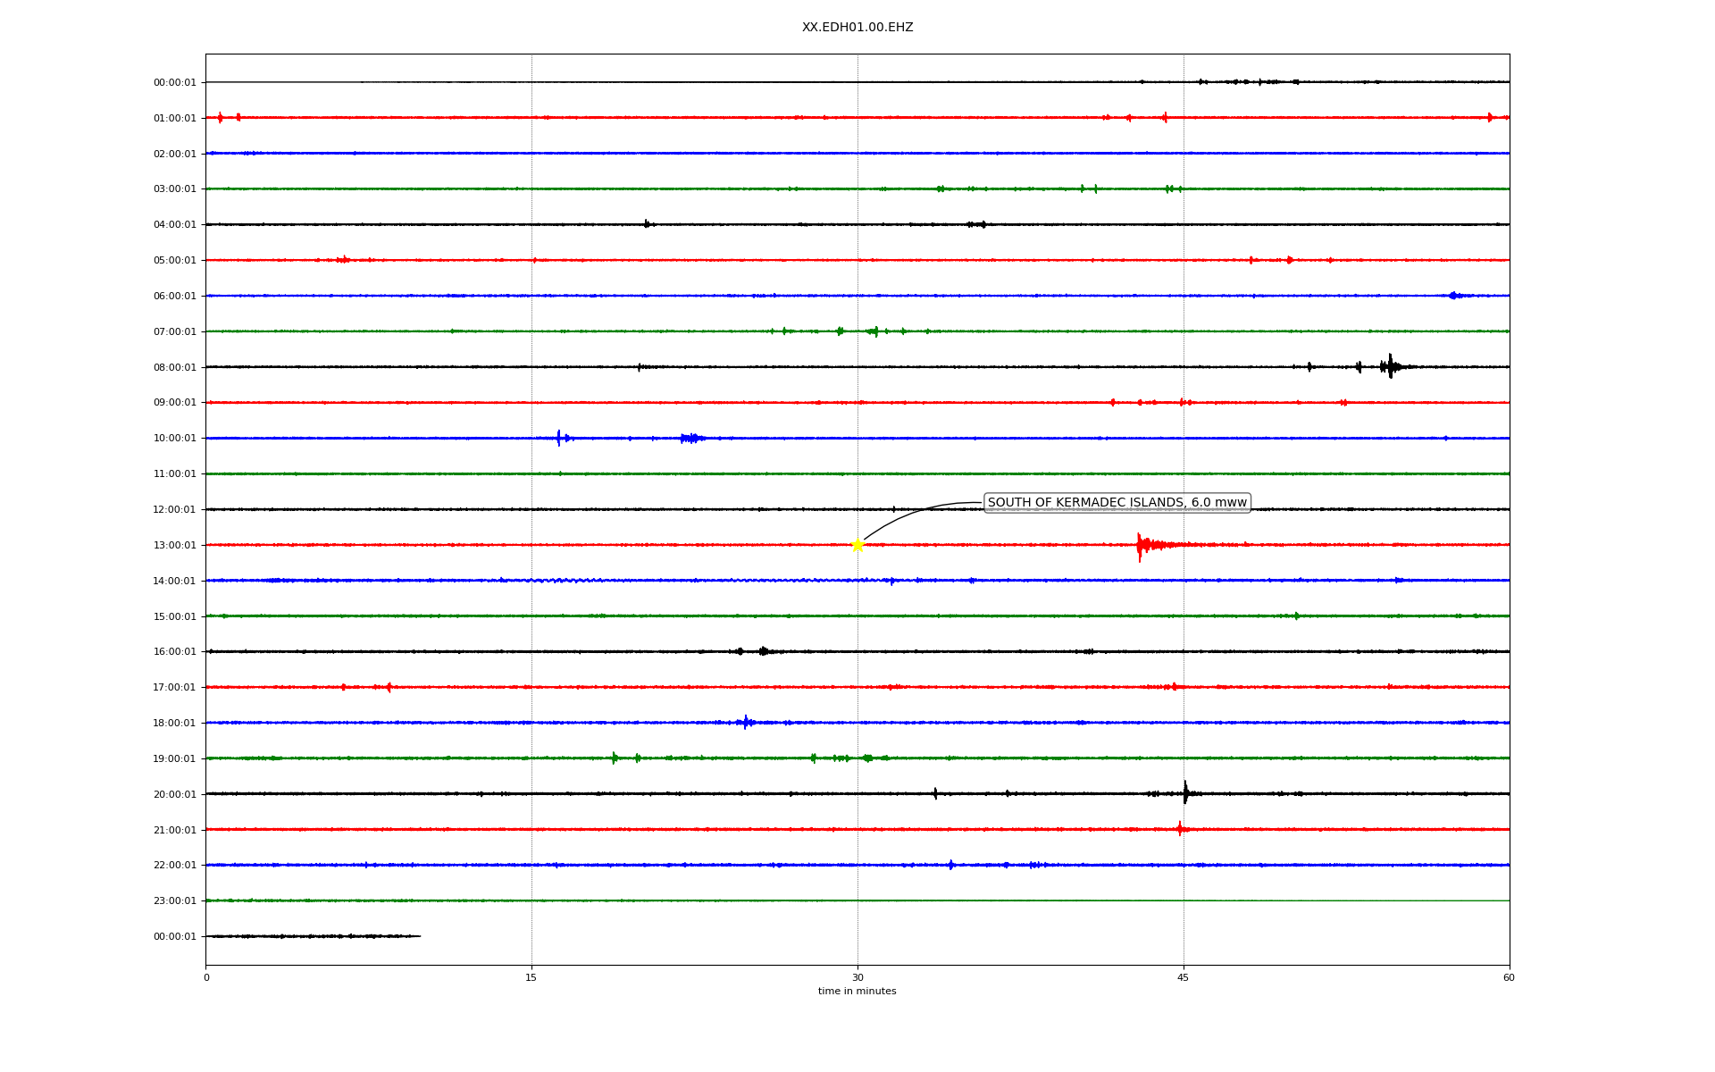This screenshot has width=1715, height=1072.
Task: Click the blue spike on 10:00:01 trace
Action: [x=559, y=438]
